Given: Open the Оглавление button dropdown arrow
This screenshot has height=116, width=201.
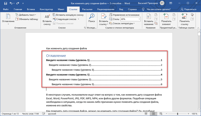Looking at the screenshot, I should (x=8, y=24).
